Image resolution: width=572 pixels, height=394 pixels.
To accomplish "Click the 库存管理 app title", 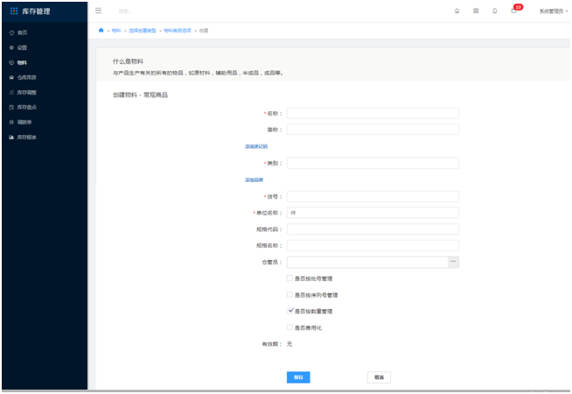I will pos(36,11).
